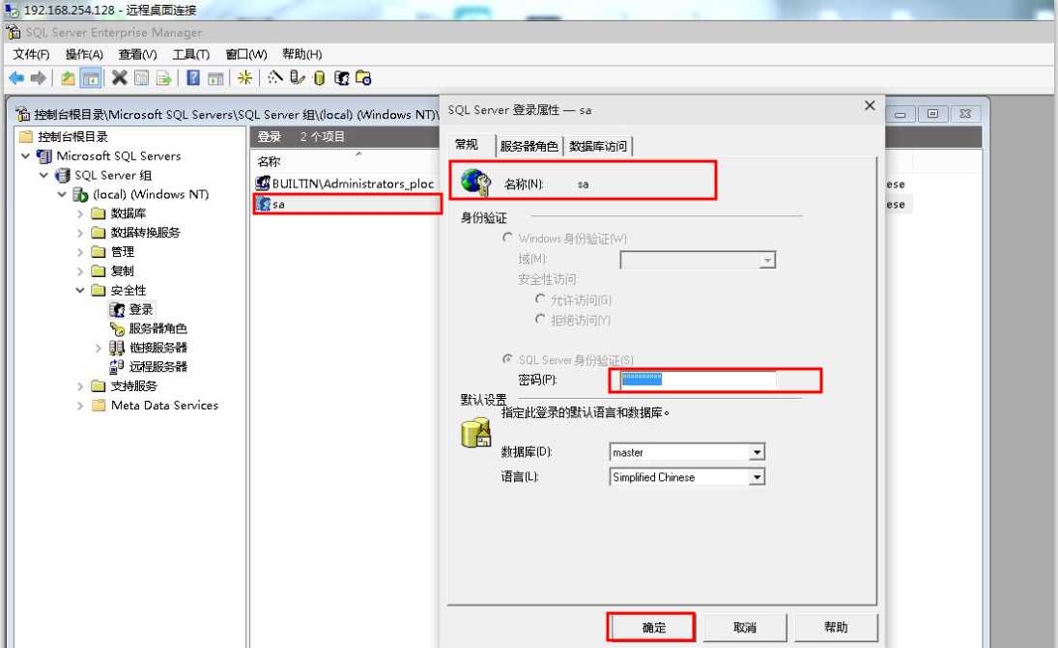Click the sa login icon in list
This screenshot has height=648, width=1058.
pyautogui.click(x=263, y=203)
